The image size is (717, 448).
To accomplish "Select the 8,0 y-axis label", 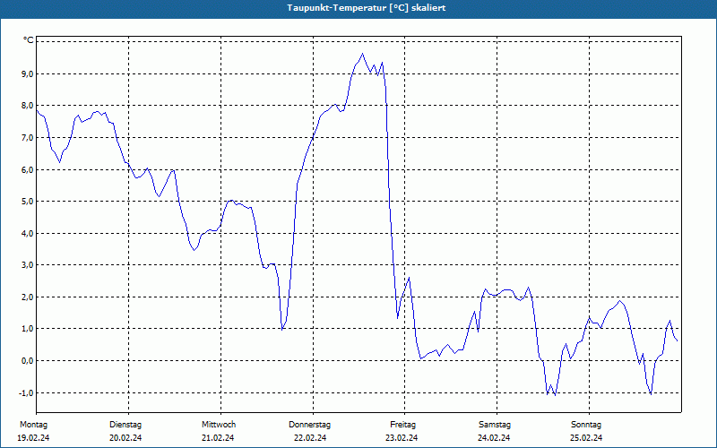I will tap(27, 106).
